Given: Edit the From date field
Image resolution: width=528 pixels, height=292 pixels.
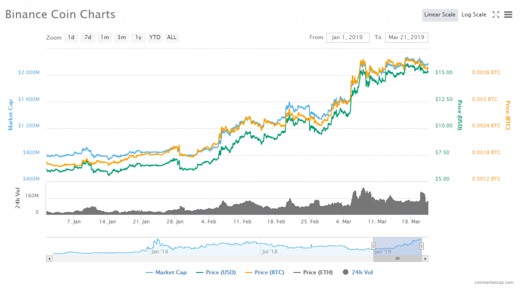Looking at the screenshot, I should (348, 38).
